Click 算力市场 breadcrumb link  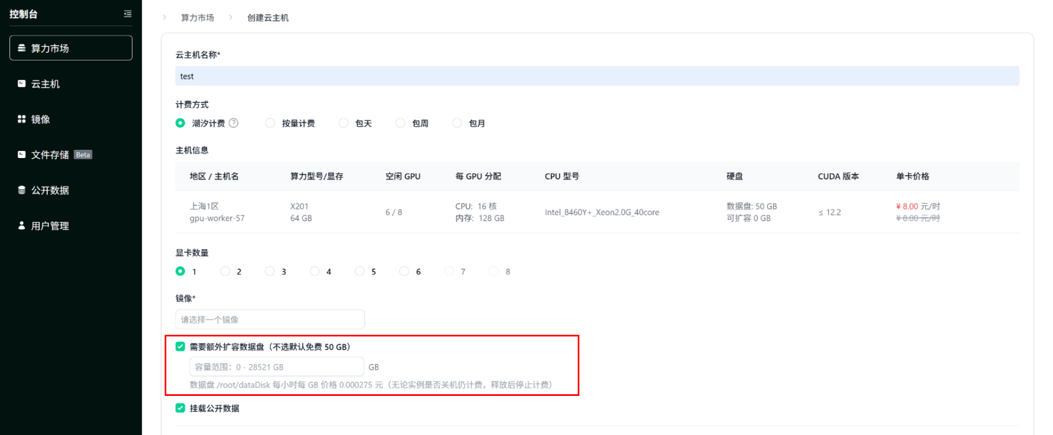(x=197, y=18)
